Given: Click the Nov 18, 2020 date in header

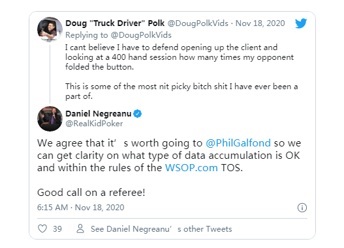Looking at the screenshot, I should [x=260, y=23].
